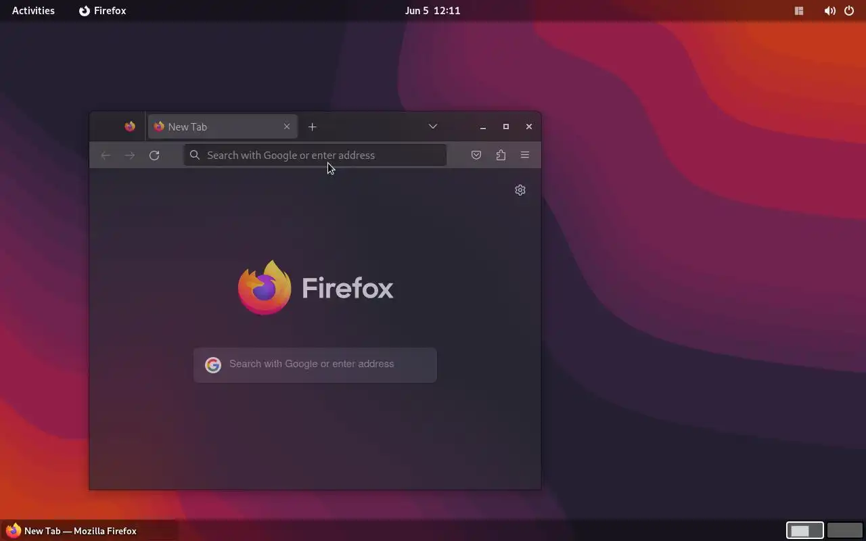Maximize the Firefox window
866x541 pixels.
pyautogui.click(x=506, y=126)
